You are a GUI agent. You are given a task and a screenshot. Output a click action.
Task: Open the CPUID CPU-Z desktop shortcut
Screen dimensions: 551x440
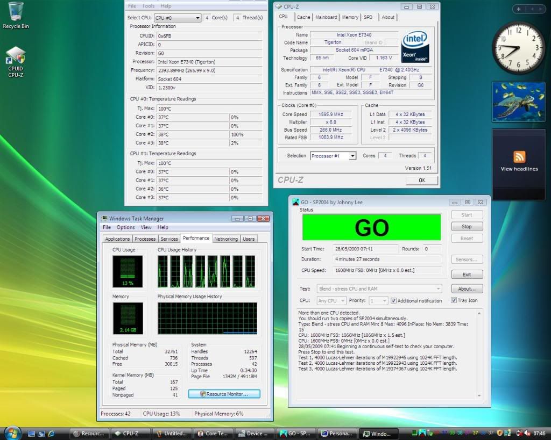16,62
